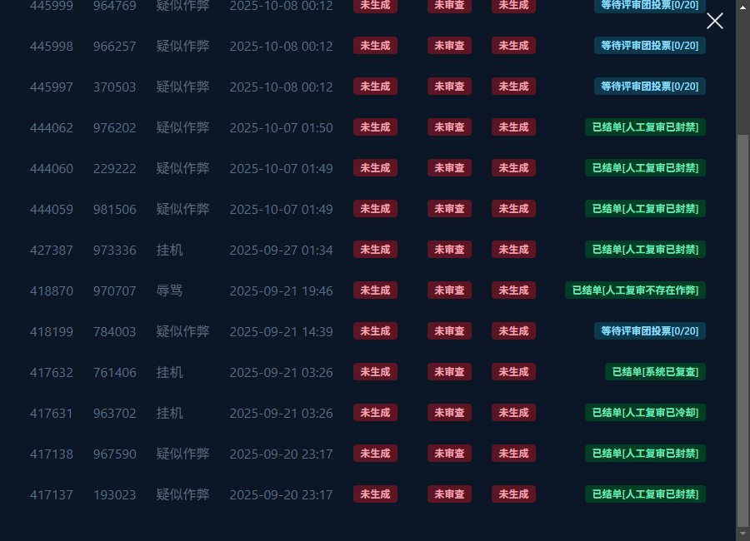Click timestamp 2025-09-27 01:34
This screenshot has width=750, height=541.
click(x=282, y=251)
